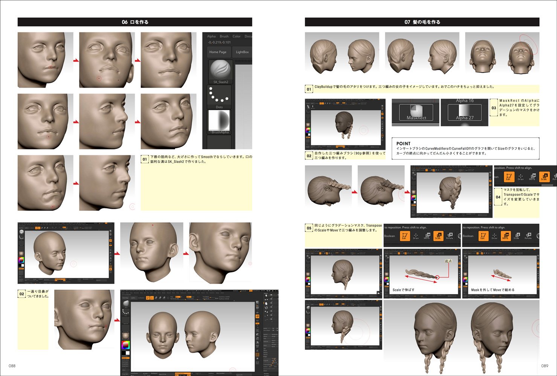Click highlighted Scale icon above step 04 note

click(x=544, y=177)
